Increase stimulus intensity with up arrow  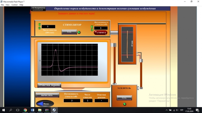[x=92, y=27]
